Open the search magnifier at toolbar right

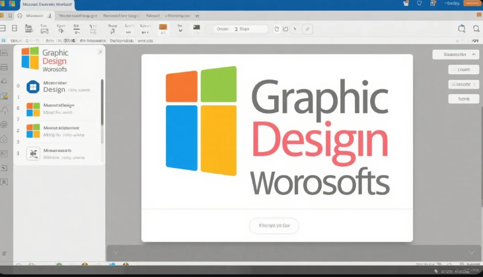coord(476,28)
